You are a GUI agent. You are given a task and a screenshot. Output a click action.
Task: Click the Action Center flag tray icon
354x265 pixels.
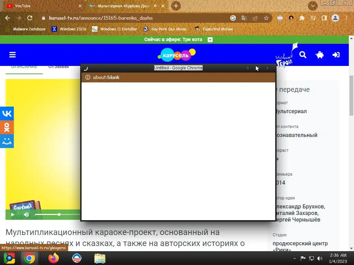(x=303, y=258)
